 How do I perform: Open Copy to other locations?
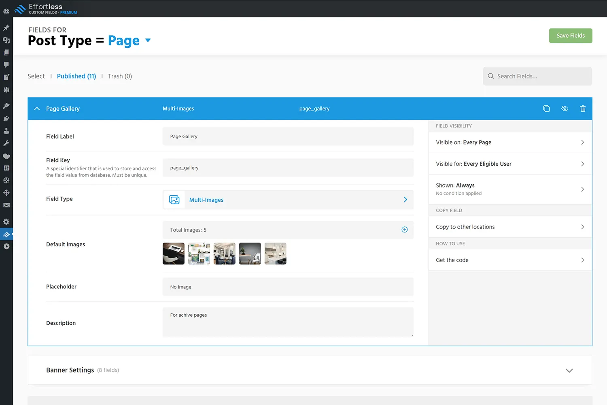[x=510, y=227]
